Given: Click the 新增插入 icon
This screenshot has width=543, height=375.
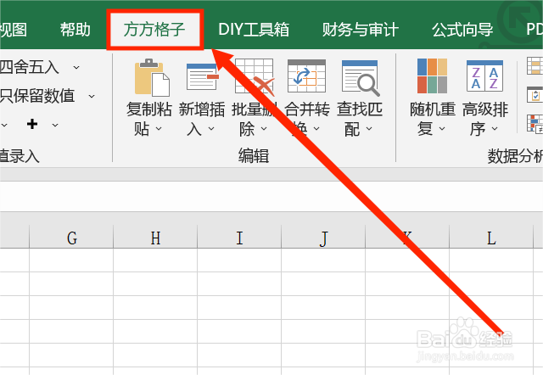Looking at the screenshot, I should click(203, 77).
